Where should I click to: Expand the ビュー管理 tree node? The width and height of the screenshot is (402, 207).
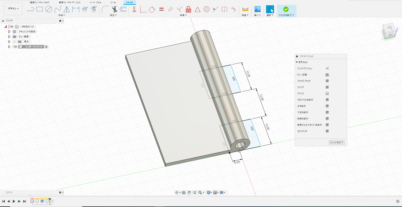[x=9, y=37]
